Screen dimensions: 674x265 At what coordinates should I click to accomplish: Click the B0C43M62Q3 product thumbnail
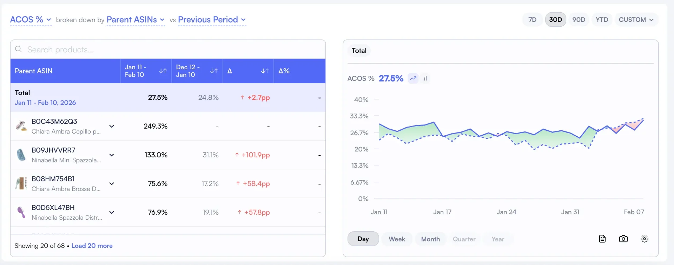point(21,126)
